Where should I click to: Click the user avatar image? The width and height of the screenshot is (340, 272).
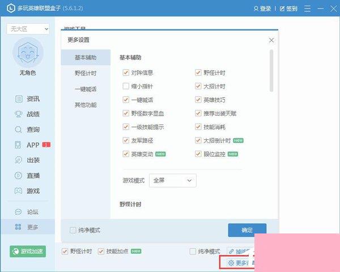click(28, 52)
